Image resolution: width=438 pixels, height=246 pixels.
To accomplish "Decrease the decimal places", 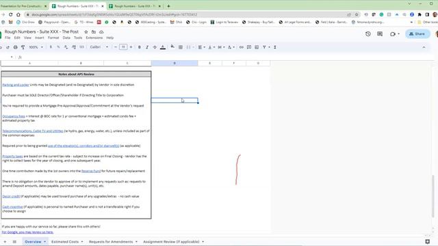I will tap(66, 47).
